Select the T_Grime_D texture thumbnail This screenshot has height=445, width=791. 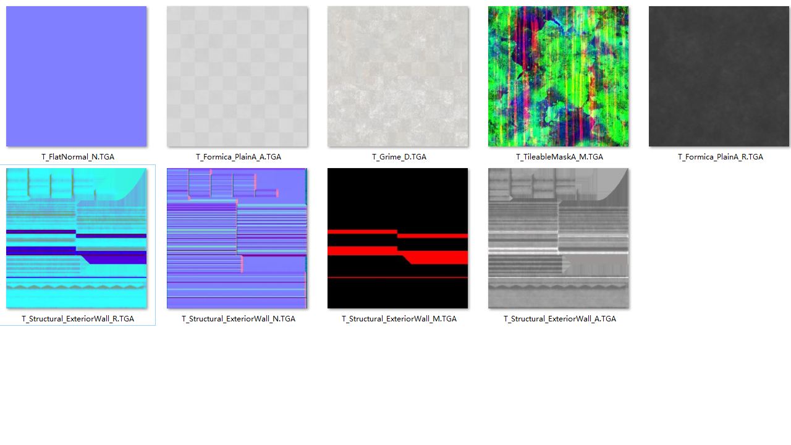(398, 77)
